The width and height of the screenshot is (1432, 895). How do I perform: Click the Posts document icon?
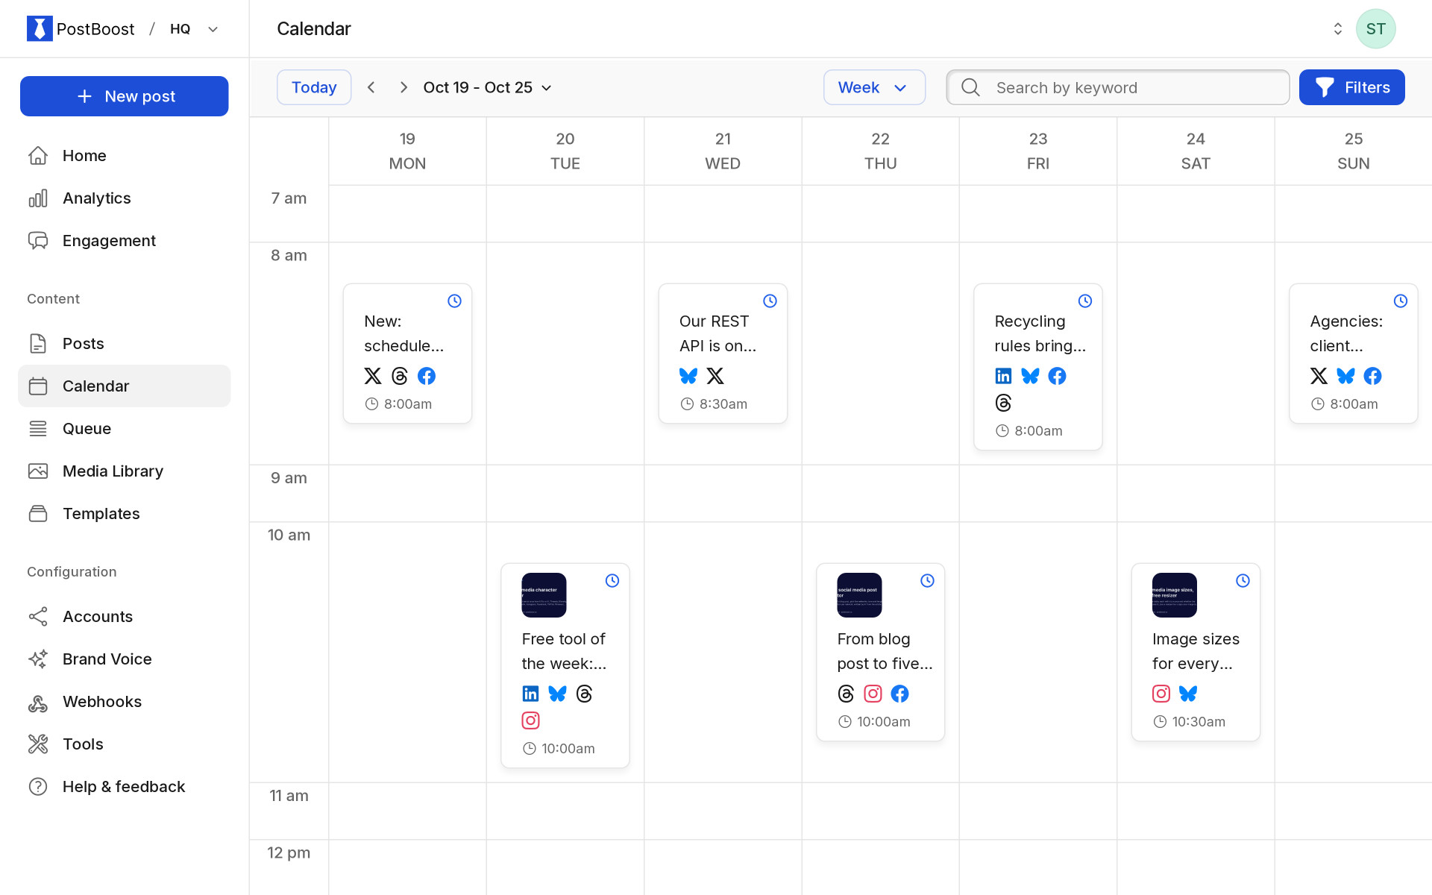click(x=38, y=343)
